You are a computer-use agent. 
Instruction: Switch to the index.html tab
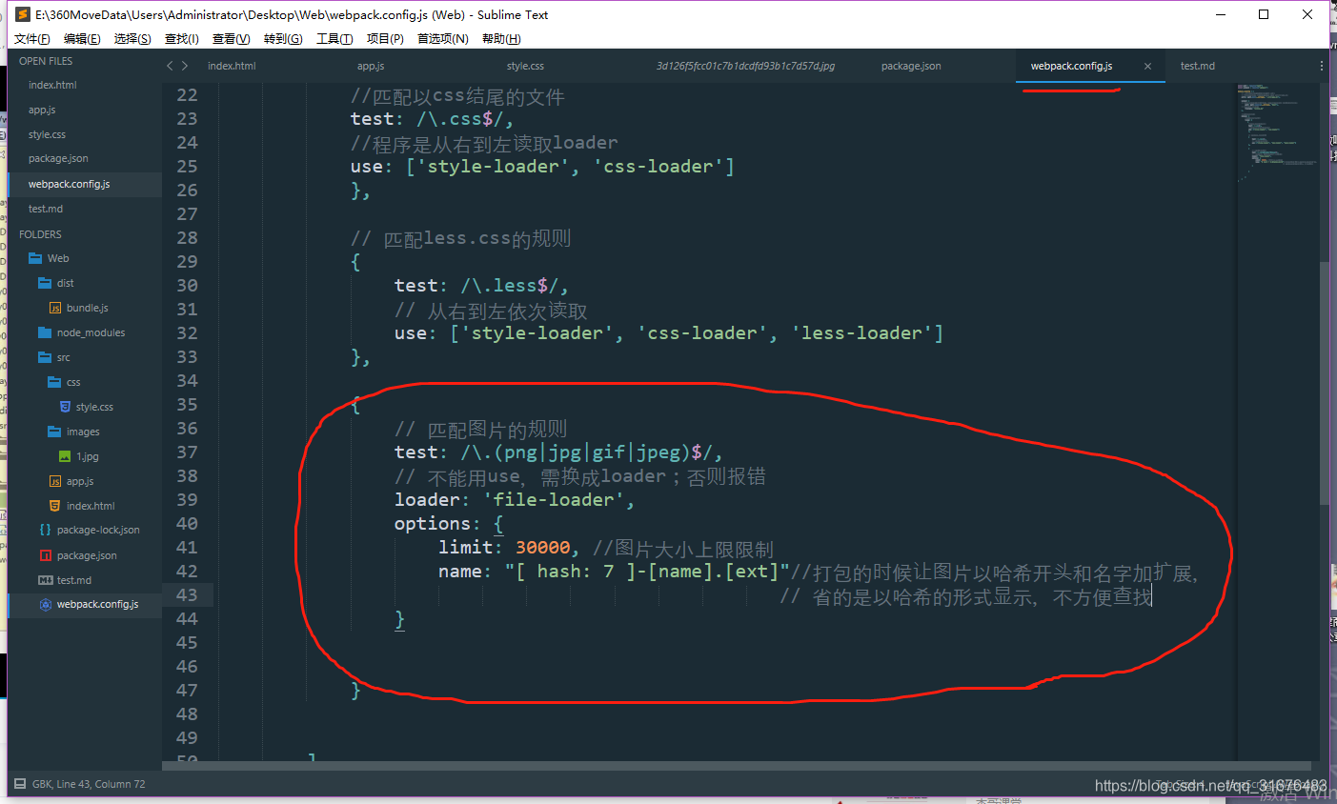232,66
